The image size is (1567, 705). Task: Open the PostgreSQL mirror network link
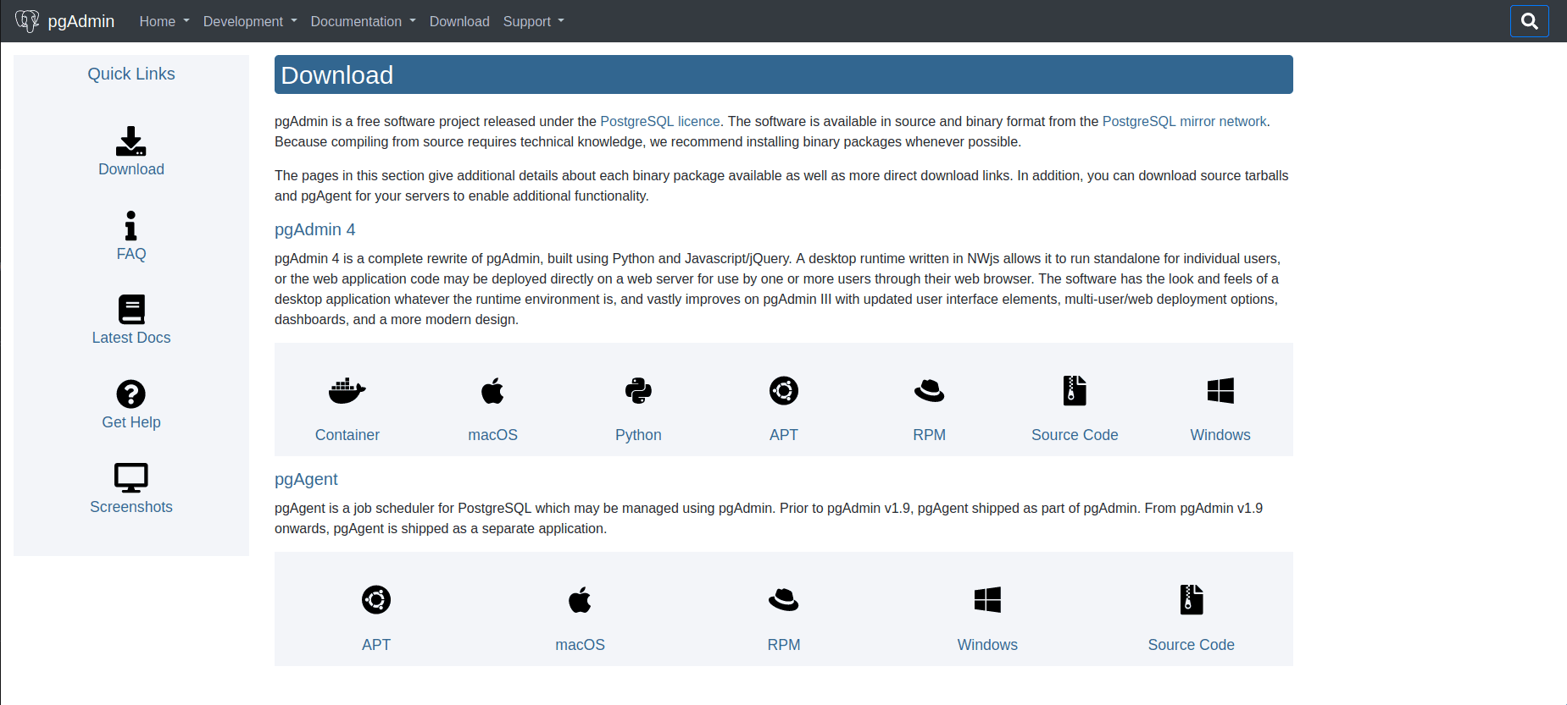(1184, 121)
